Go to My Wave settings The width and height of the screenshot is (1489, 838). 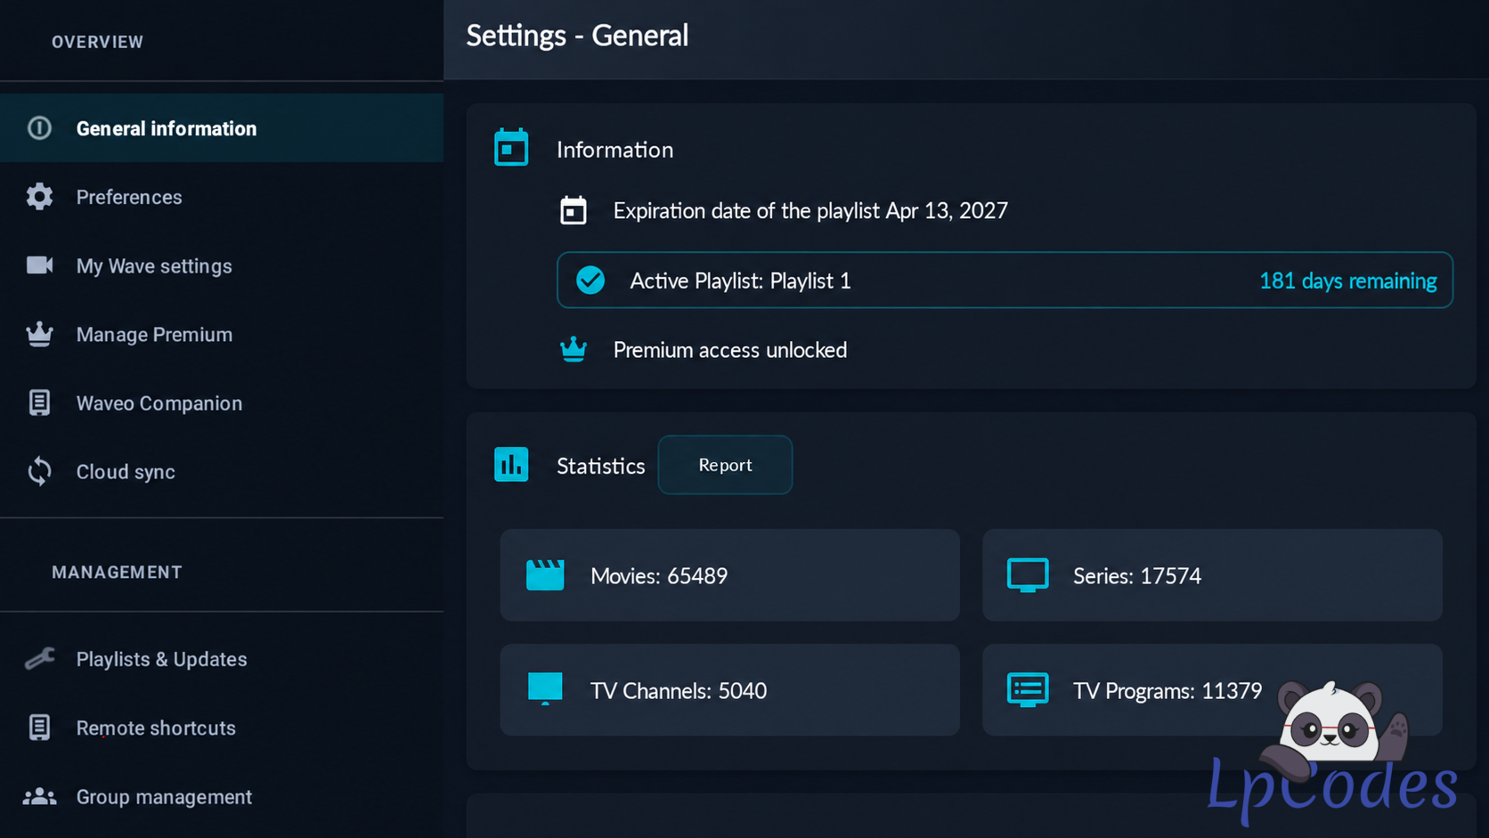(x=222, y=265)
